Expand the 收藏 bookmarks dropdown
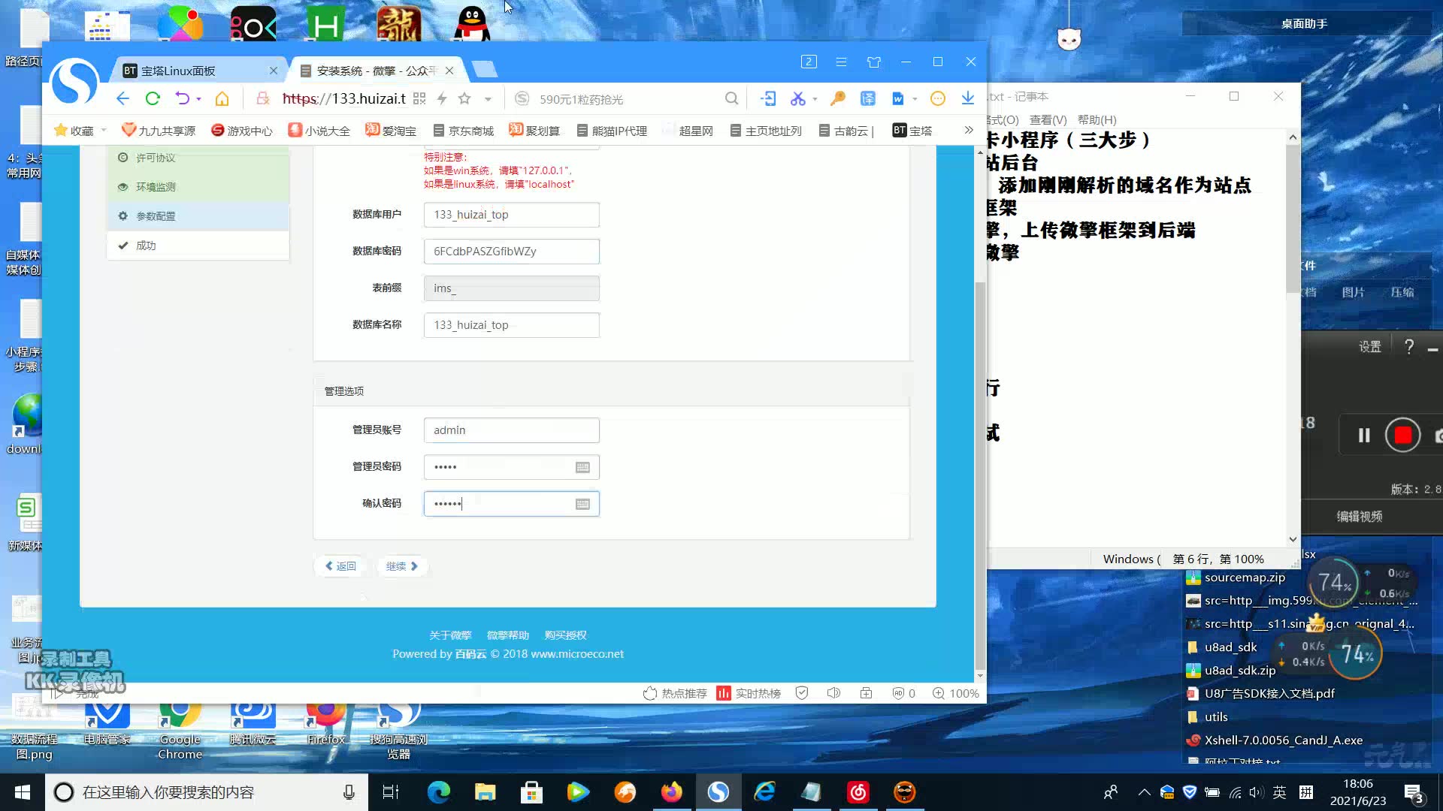This screenshot has width=1443, height=811. (104, 129)
